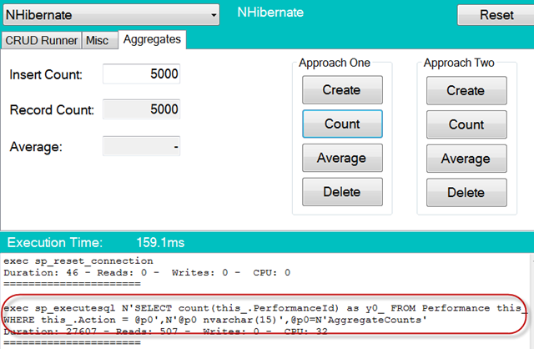
Task: Click the 159.1ms execution time value
Action: (160, 243)
